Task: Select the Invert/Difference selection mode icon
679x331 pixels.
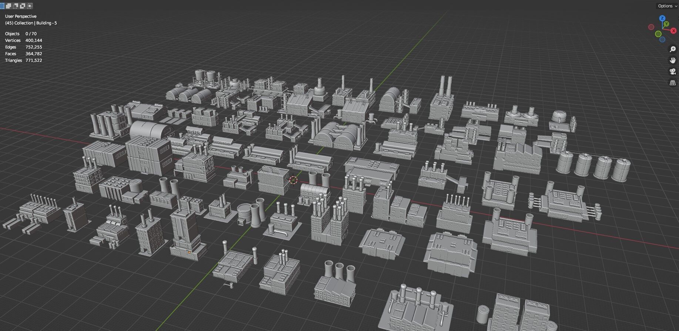Action: [23, 6]
